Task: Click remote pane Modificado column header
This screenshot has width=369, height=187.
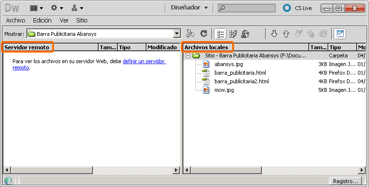Action: 163,47
